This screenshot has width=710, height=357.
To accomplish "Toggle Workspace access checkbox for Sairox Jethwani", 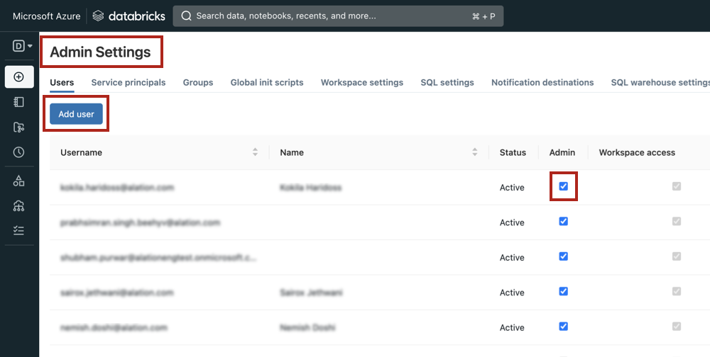I will (x=677, y=291).
